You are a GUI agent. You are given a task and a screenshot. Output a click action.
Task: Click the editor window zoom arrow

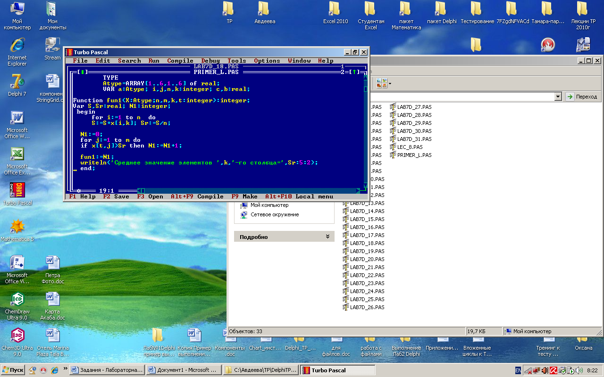(354, 72)
